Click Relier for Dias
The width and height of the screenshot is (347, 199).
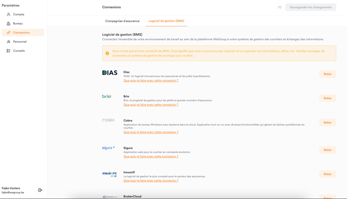(x=327, y=74)
